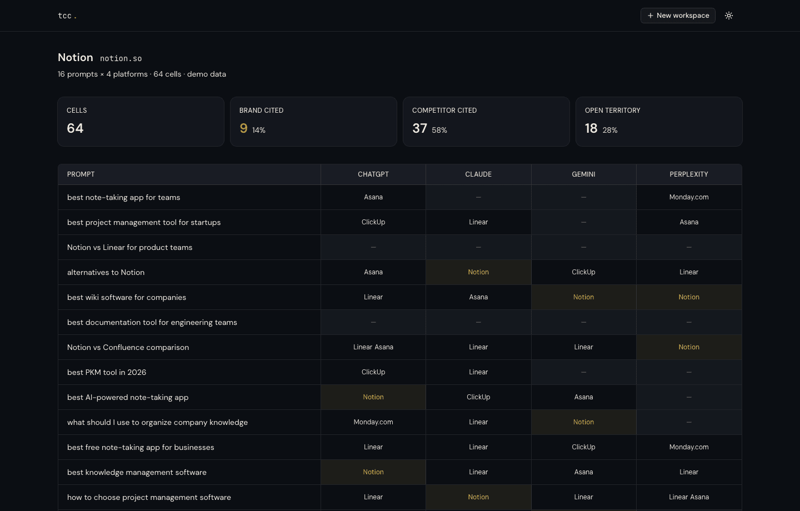Select prompt 'best knowledge management software'

point(189,472)
